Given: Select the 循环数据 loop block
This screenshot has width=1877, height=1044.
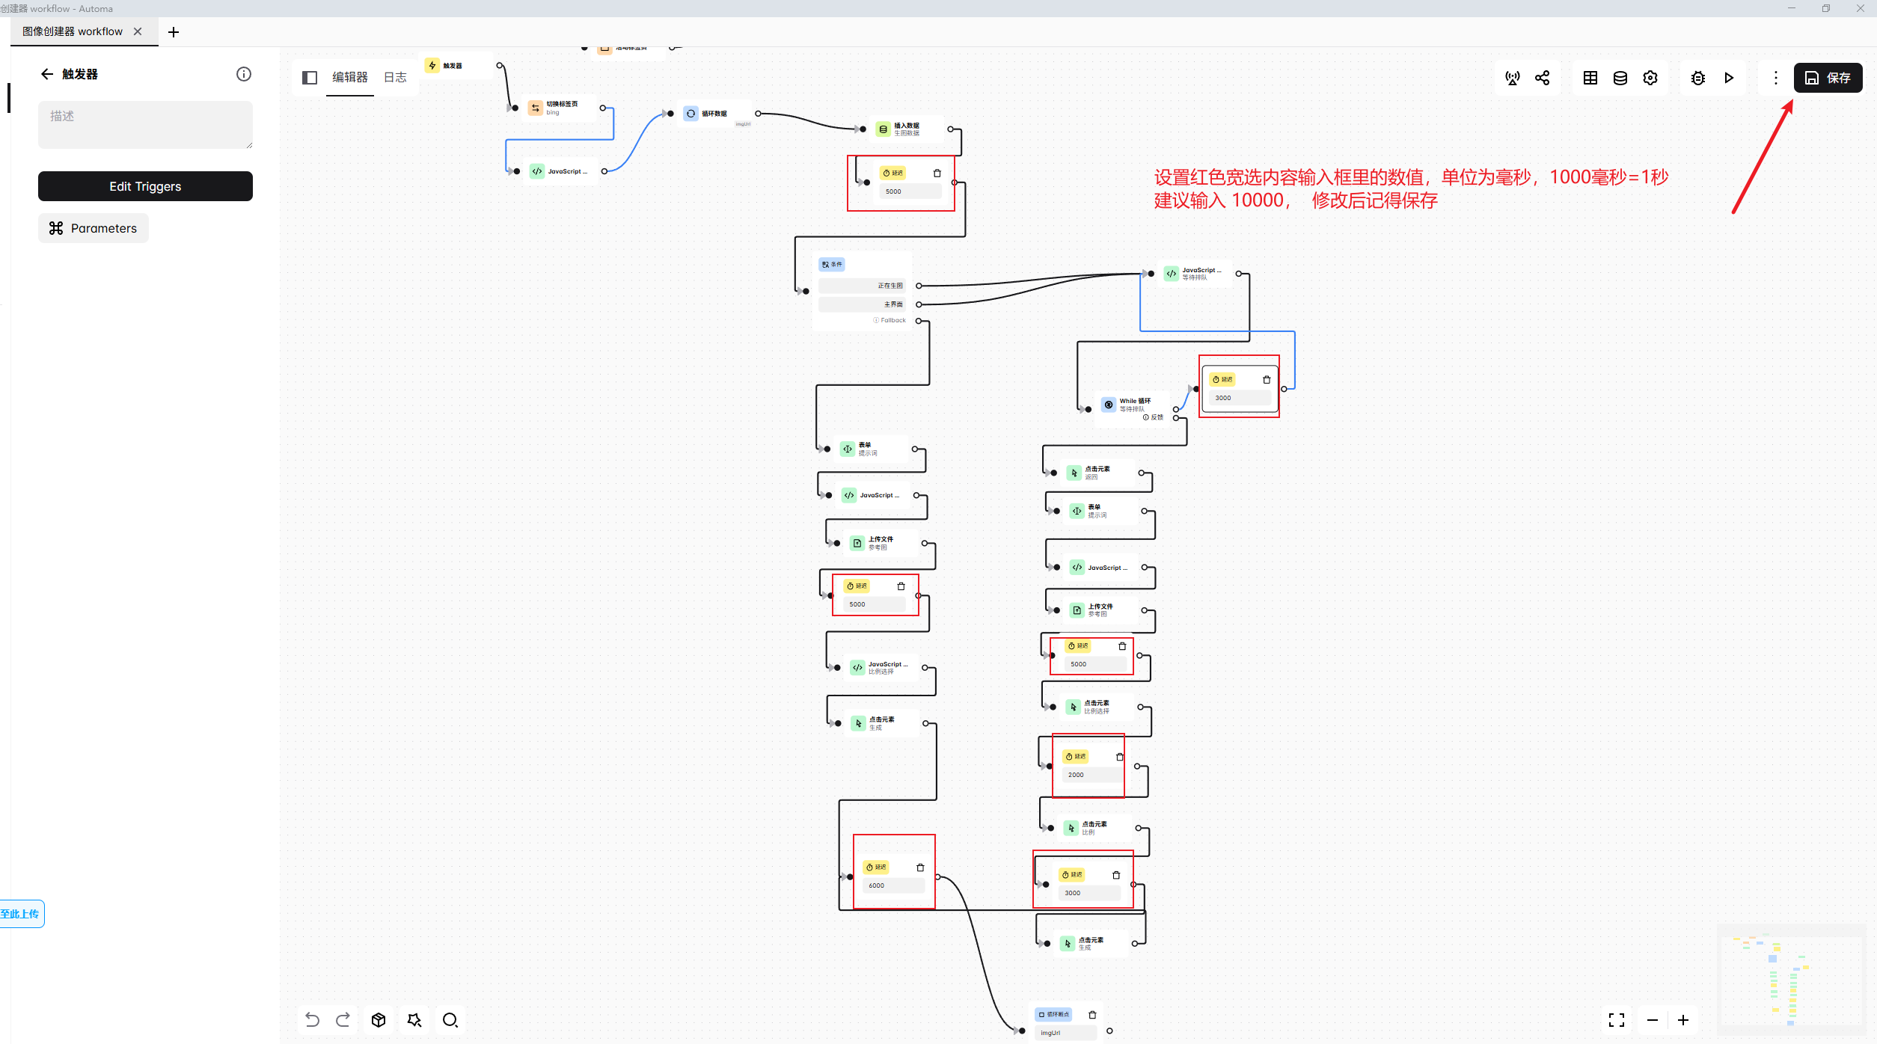Looking at the screenshot, I should (x=714, y=114).
